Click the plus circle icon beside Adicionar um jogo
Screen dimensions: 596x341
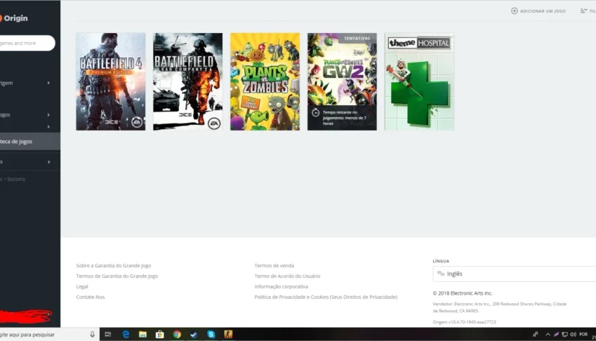tap(515, 11)
